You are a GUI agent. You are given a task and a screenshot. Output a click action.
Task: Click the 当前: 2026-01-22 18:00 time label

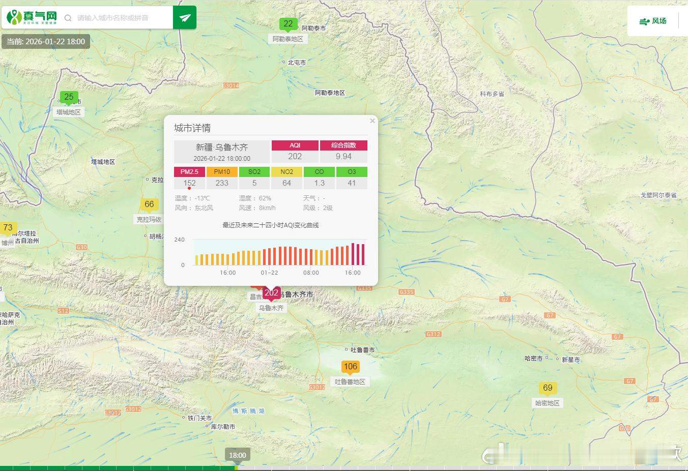46,42
